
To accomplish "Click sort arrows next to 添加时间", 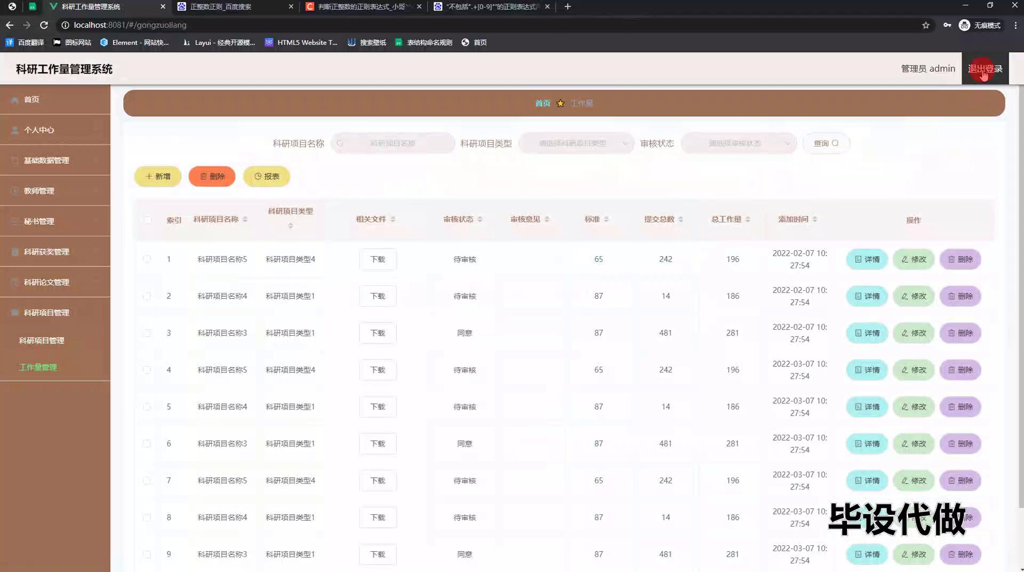I will click(814, 219).
